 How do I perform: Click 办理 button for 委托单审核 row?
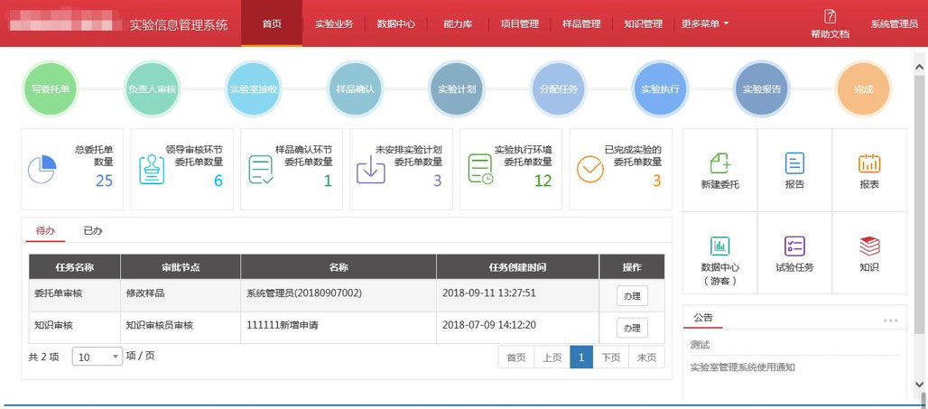[x=632, y=295]
